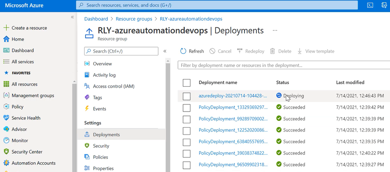
Task: Select the Service Health sidebar icon
Action: click(6, 118)
